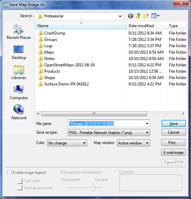Open Map window dropdown
This screenshot has height=199, width=191.
133,143
